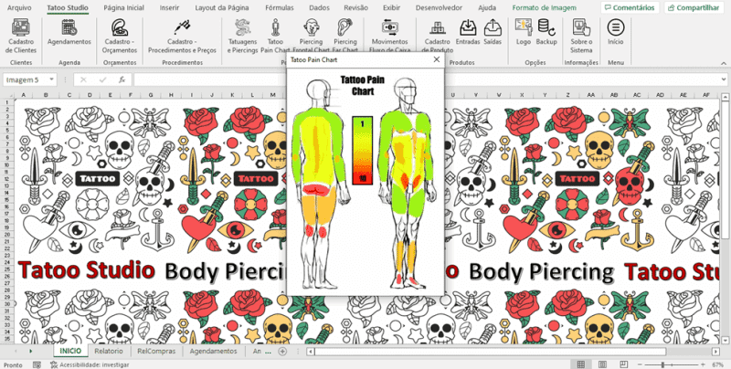Open the Ajuda ribbon tab
Viewport: 731px width, 369px height.
click(487, 7)
